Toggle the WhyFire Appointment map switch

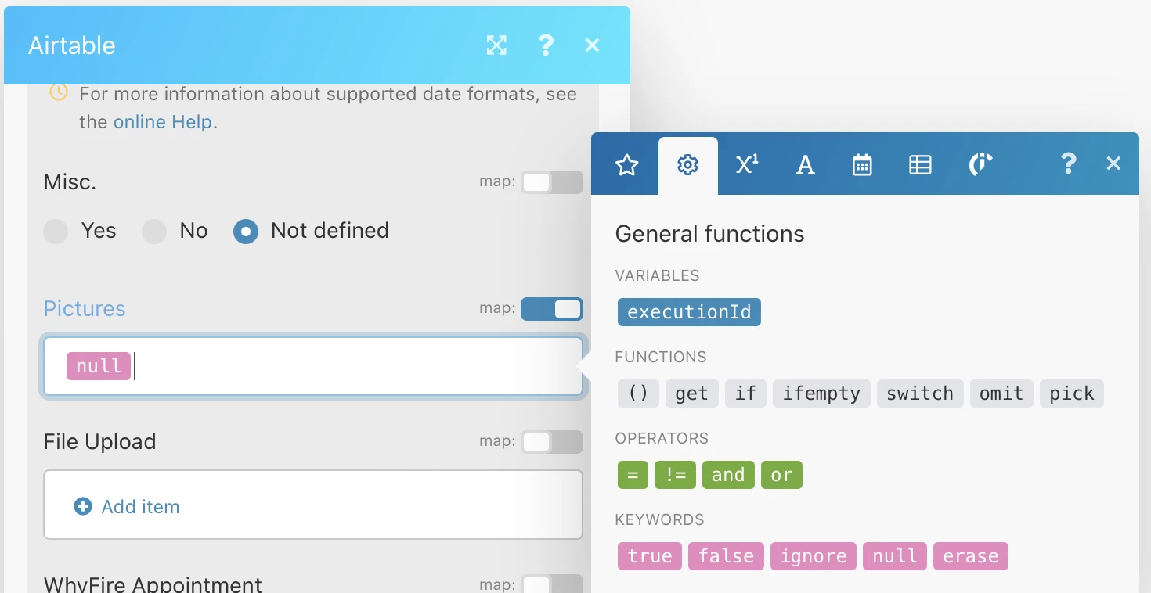[x=552, y=584]
